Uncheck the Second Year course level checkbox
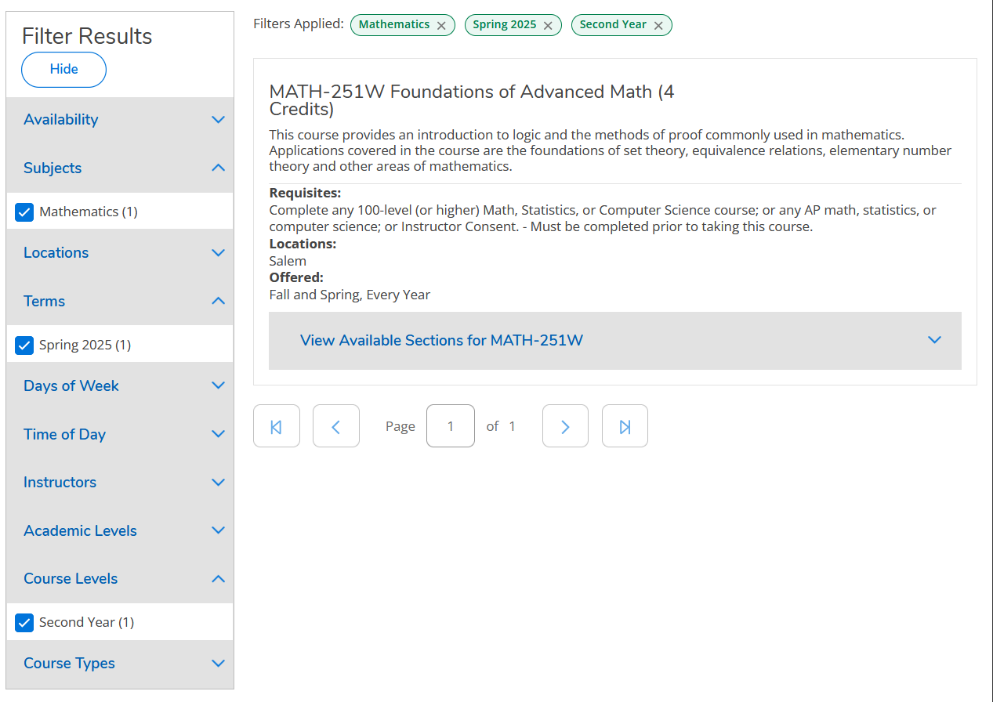 tap(25, 623)
